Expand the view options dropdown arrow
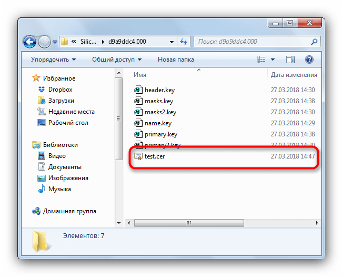The height and width of the screenshot is (277, 343). click(273, 60)
